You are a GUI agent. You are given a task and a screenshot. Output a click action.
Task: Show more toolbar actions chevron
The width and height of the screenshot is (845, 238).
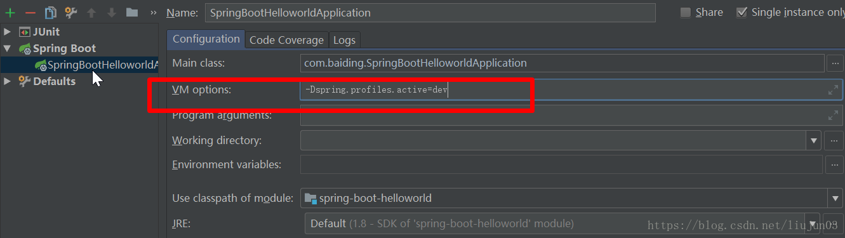pos(154,13)
